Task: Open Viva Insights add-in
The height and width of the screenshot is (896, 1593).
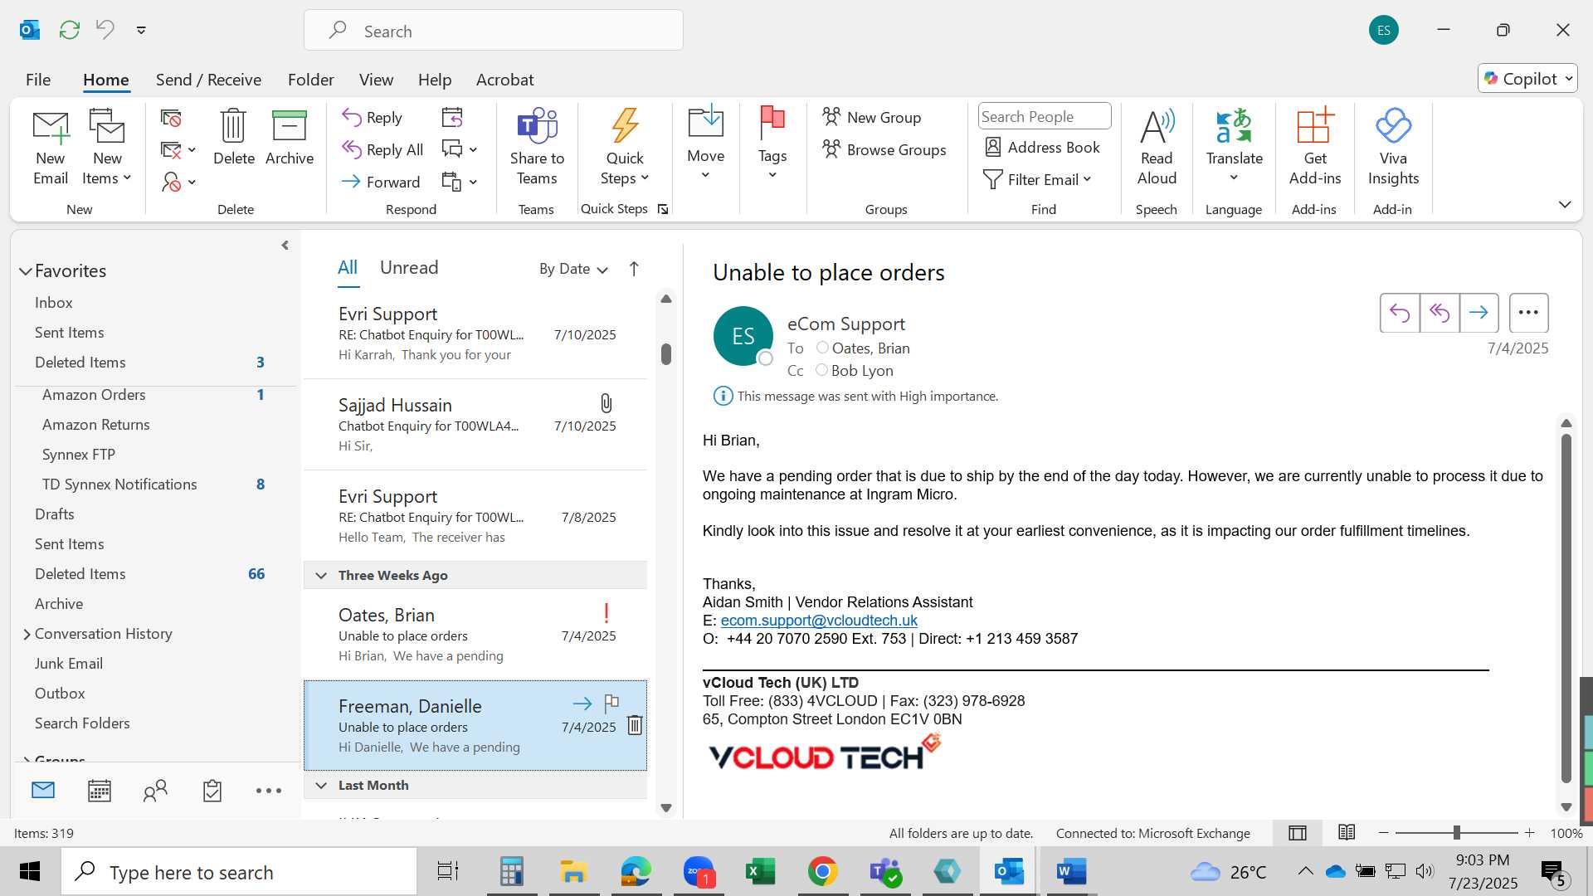Action: [x=1393, y=147]
